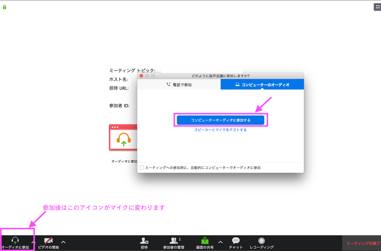This screenshot has height=251, width=381.
Task: Expand video options arrow beside Start Video
Action: 63,242
